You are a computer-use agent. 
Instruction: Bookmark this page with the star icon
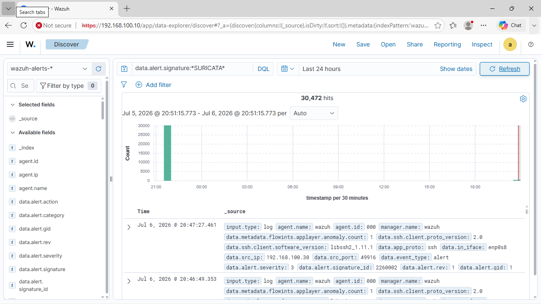click(438, 25)
